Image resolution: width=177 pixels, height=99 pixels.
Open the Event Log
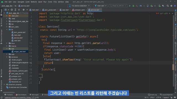152,95
